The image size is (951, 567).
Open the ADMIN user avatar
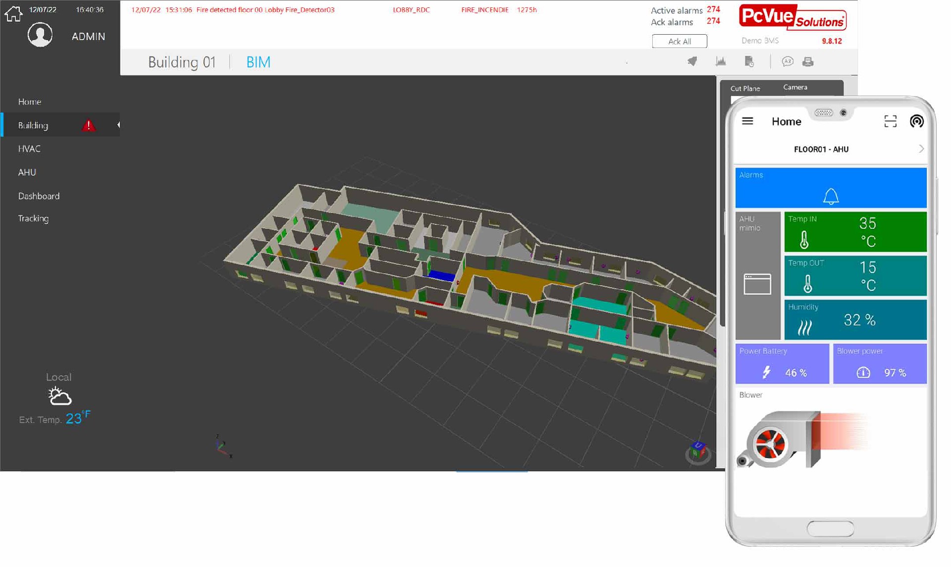tap(40, 35)
